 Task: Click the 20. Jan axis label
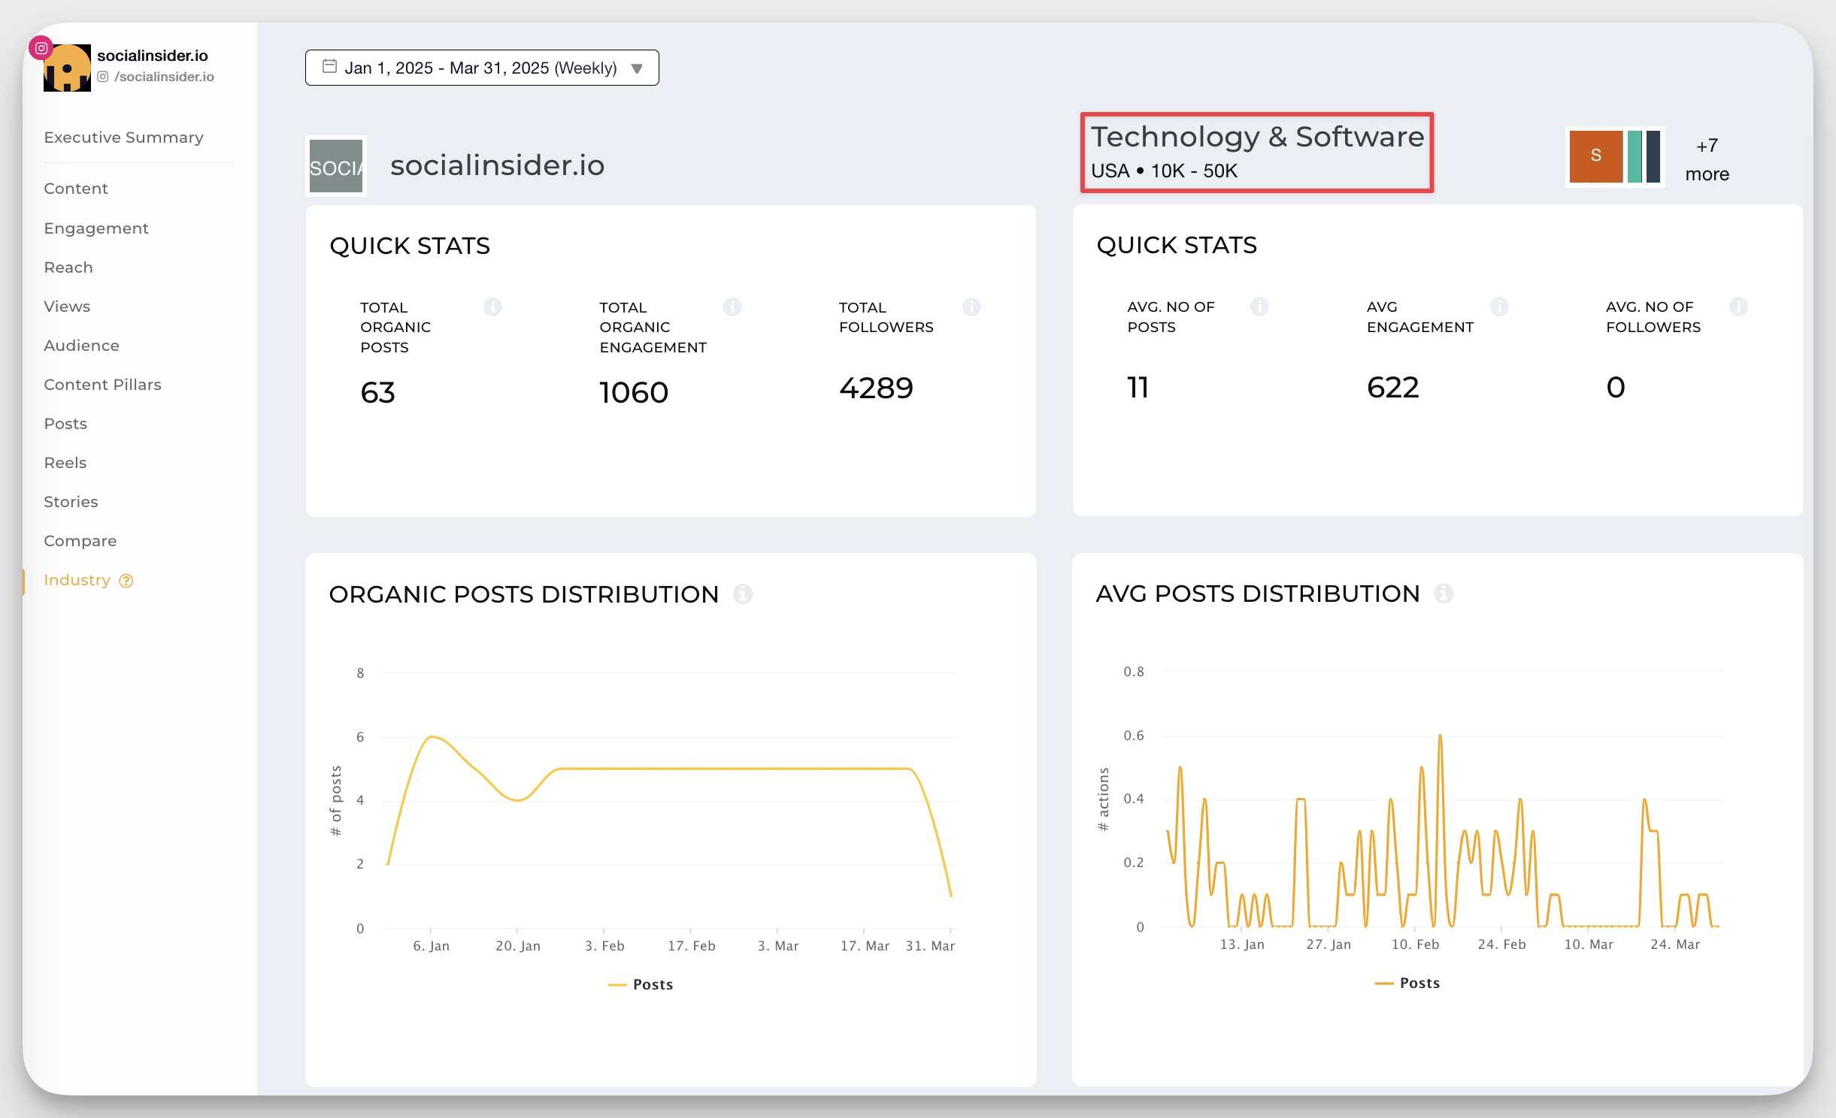point(518,946)
